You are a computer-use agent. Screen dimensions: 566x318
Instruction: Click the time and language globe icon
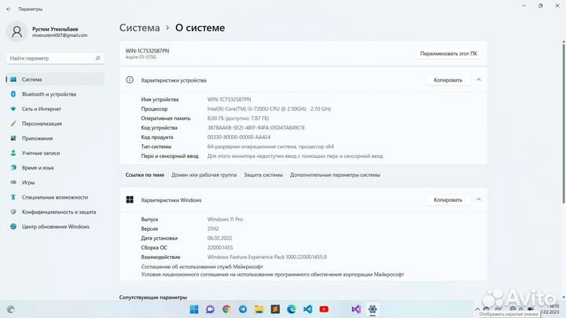coord(13,168)
